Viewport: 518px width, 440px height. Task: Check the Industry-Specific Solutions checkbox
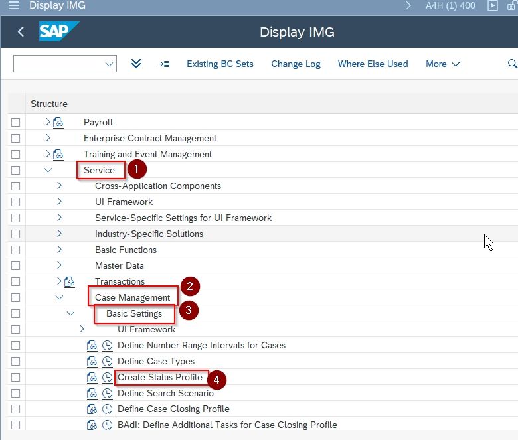point(15,234)
